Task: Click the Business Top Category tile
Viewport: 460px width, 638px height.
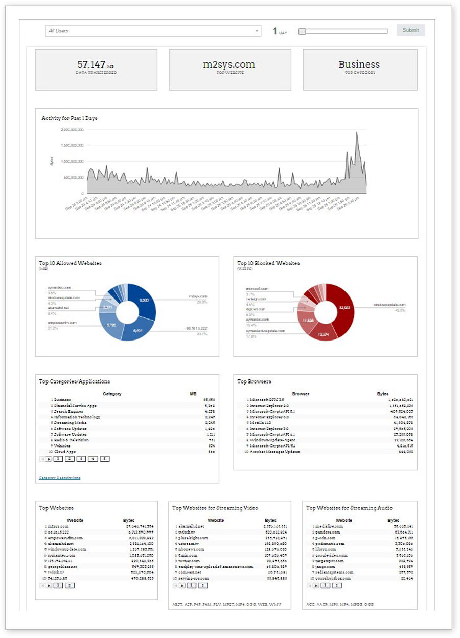Action: coord(360,70)
